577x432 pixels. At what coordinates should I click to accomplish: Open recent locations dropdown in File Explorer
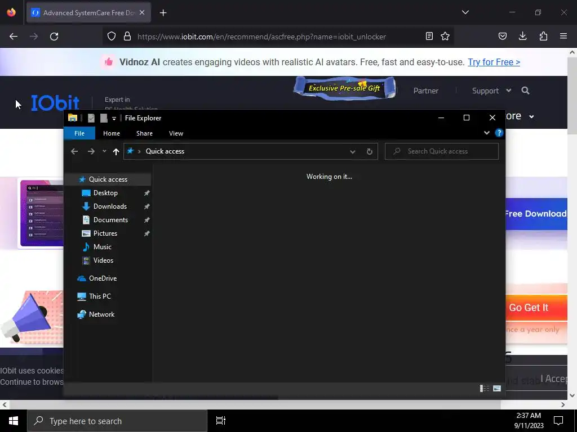click(x=104, y=151)
